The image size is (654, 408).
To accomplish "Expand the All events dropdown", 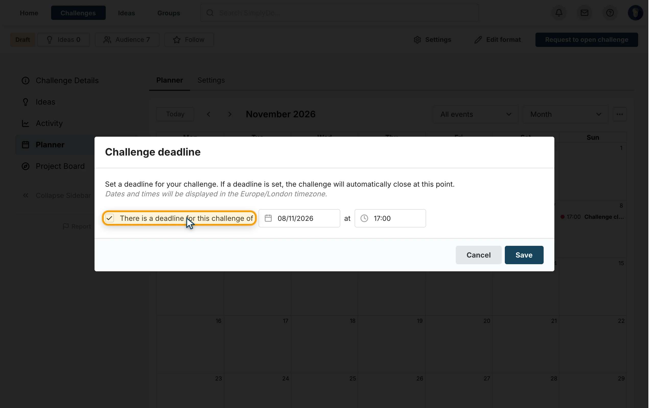I will 475,114.
